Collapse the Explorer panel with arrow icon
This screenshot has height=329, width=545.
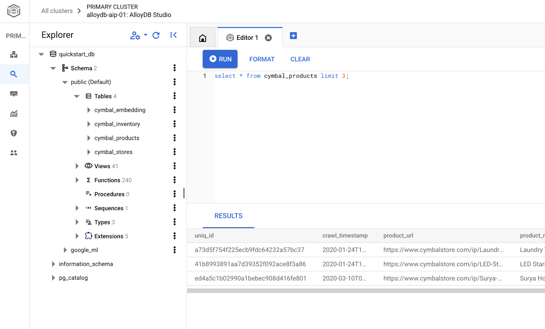[x=173, y=35]
